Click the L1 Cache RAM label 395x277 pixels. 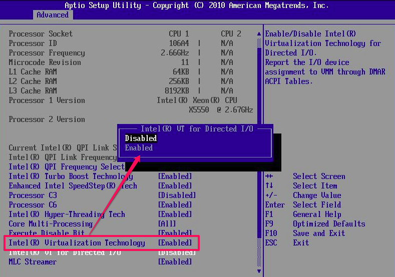coord(33,71)
